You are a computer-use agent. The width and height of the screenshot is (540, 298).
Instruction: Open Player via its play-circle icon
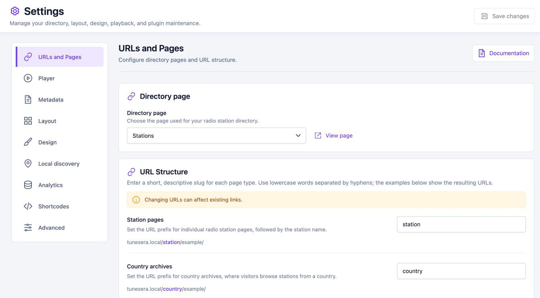pos(28,78)
